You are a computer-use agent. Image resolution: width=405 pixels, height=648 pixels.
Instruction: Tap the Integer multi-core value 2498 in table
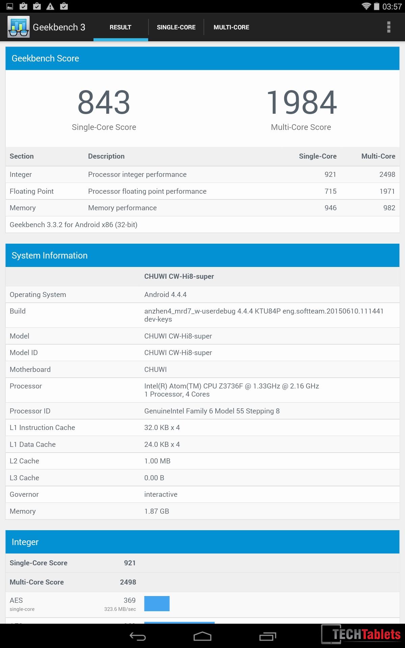[x=387, y=174]
